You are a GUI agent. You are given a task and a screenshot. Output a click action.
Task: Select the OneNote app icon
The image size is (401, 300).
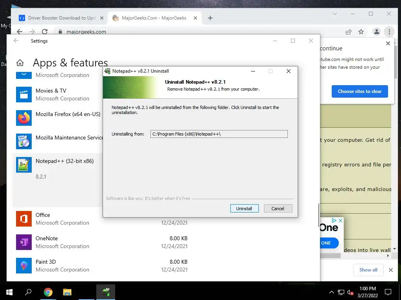24,242
